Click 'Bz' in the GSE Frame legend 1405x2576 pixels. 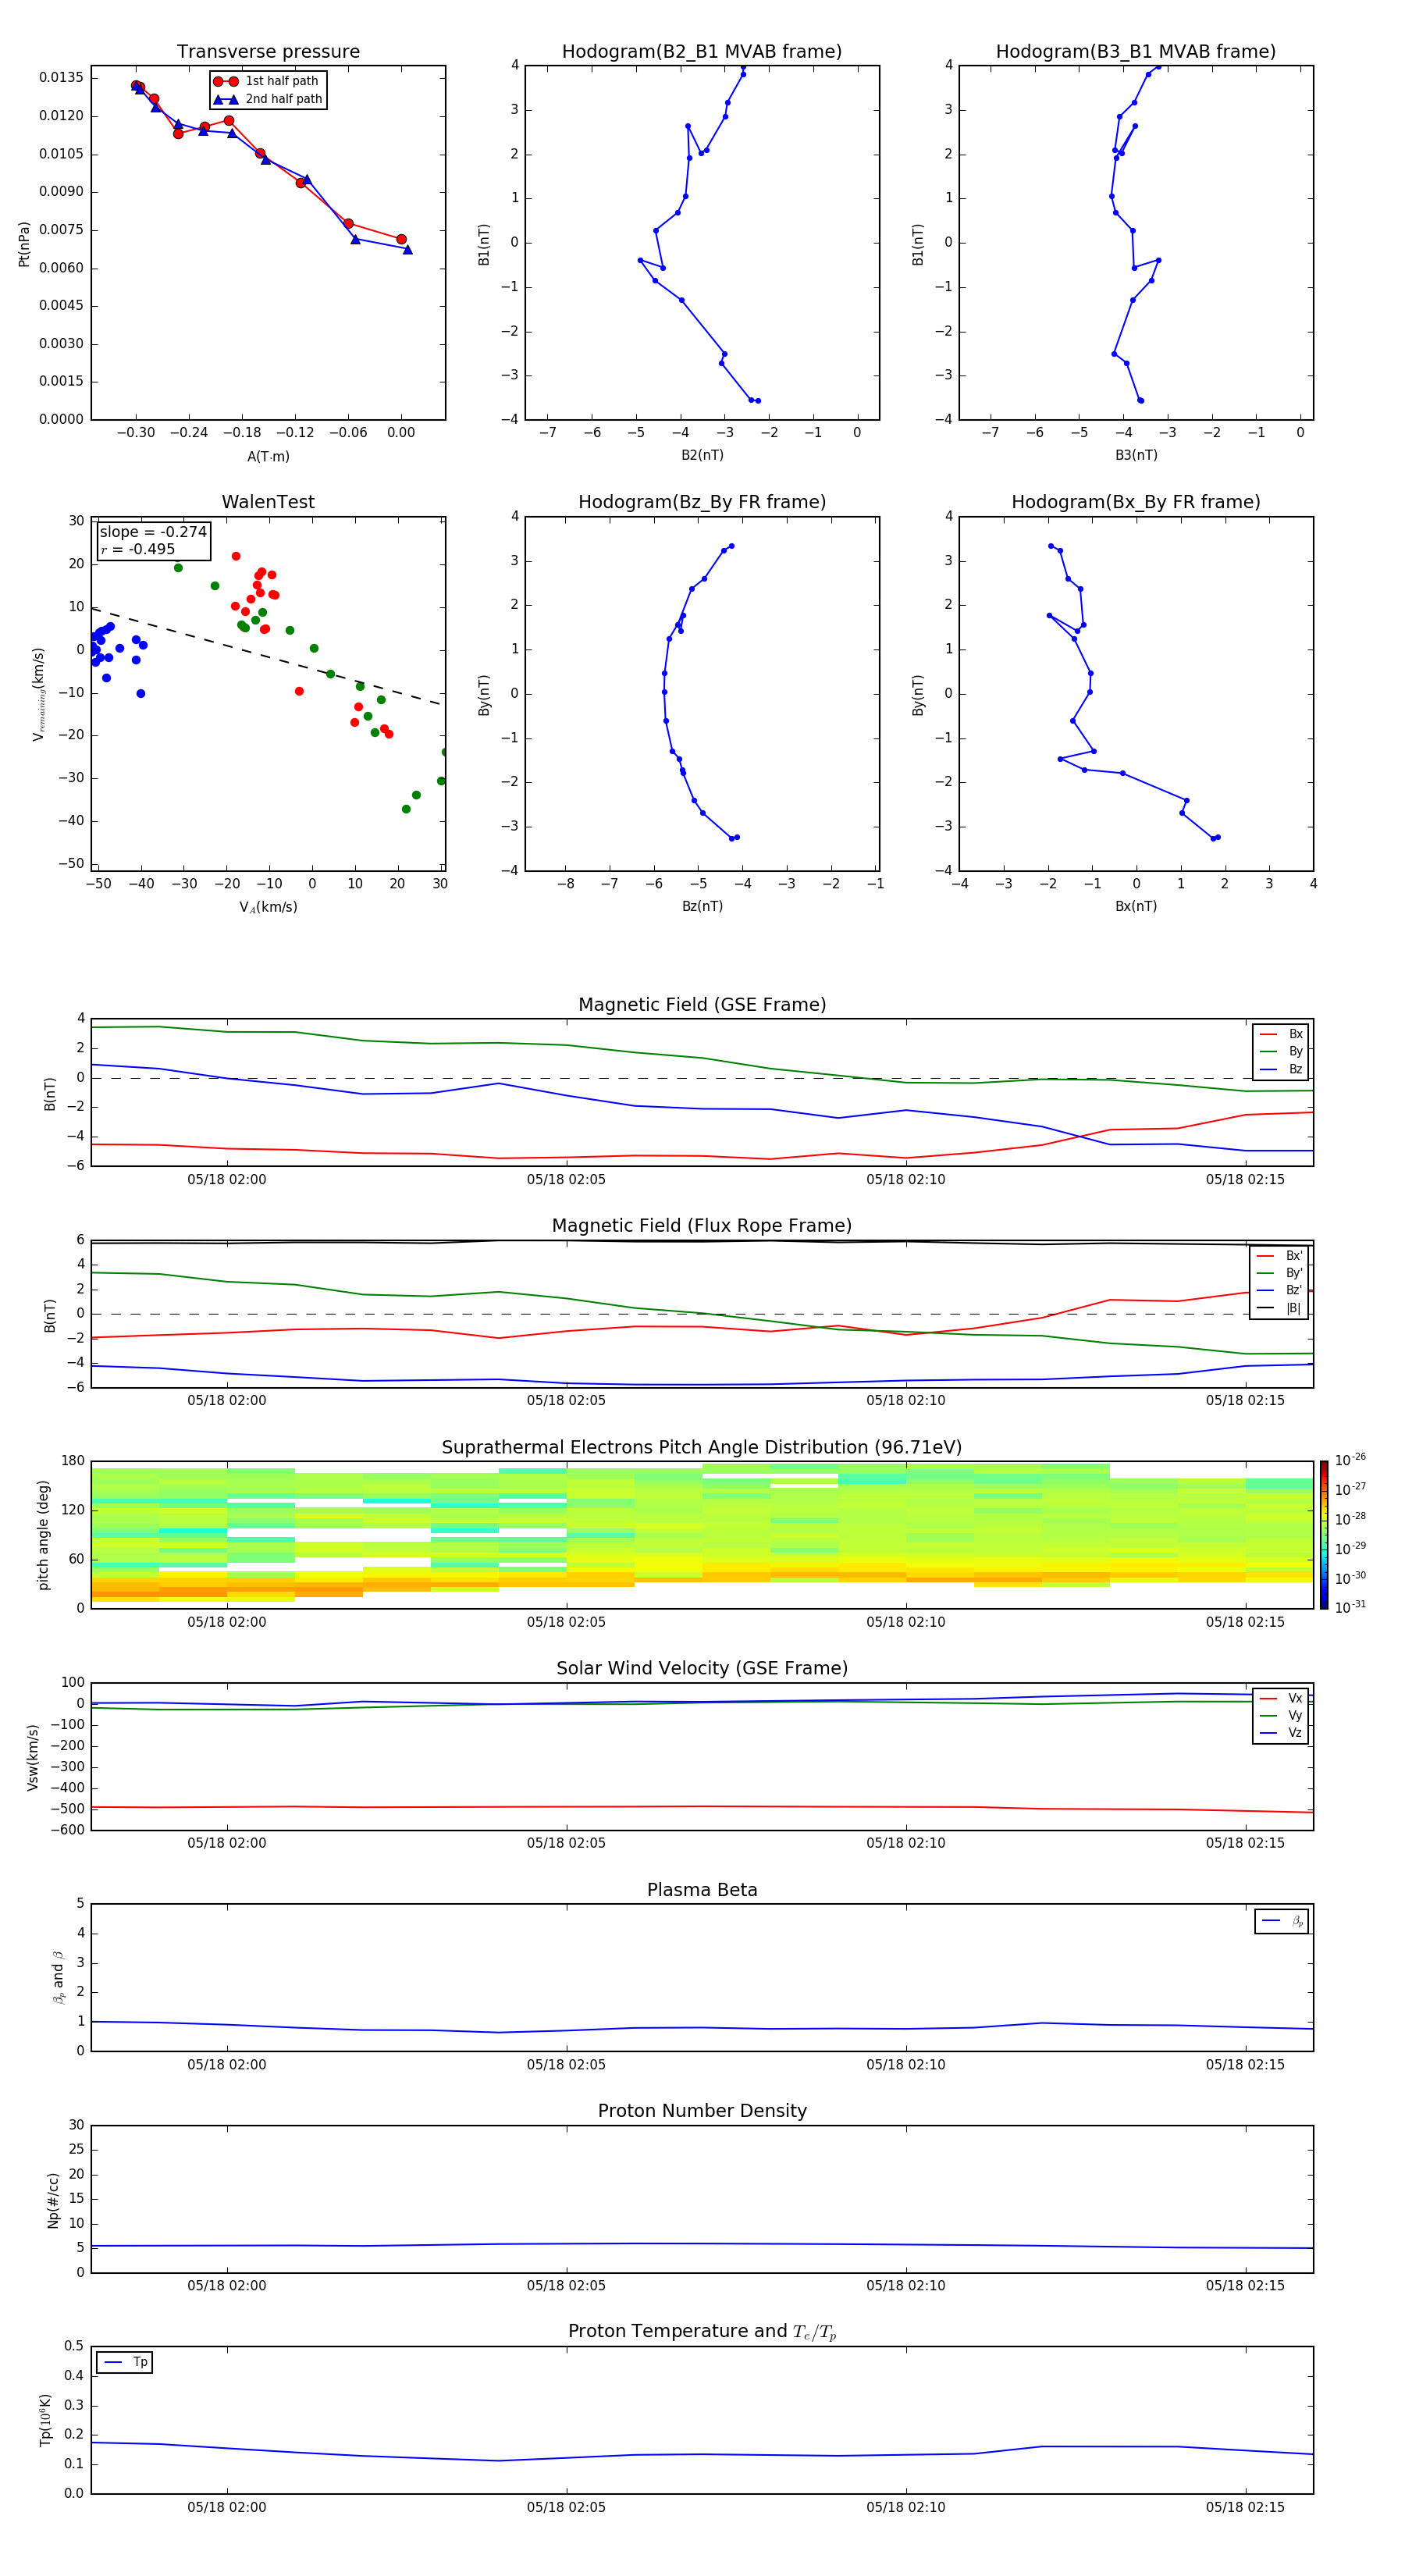(x=1295, y=1069)
